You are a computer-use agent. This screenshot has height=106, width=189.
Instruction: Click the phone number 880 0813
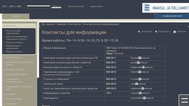111,67
